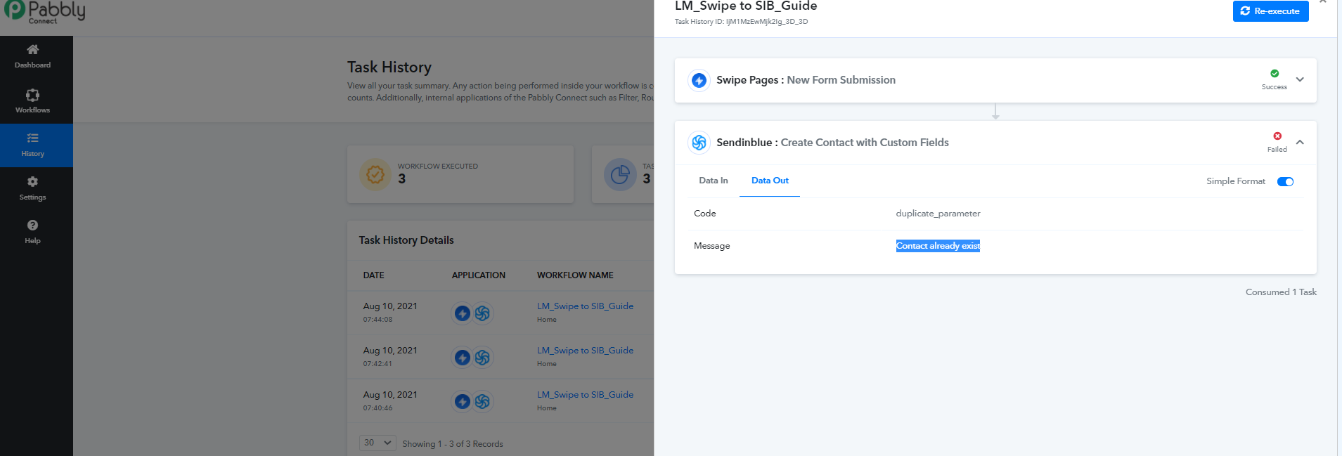Click the Task History page heading
Viewport: 1342px width, 456px height.
[389, 67]
